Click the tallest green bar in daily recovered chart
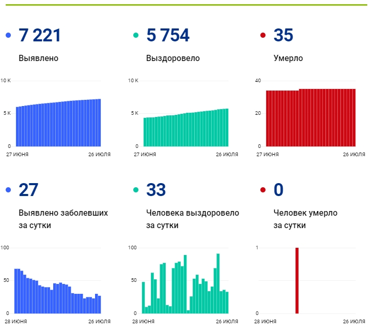The width and height of the screenshot is (374, 330). pos(218,283)
